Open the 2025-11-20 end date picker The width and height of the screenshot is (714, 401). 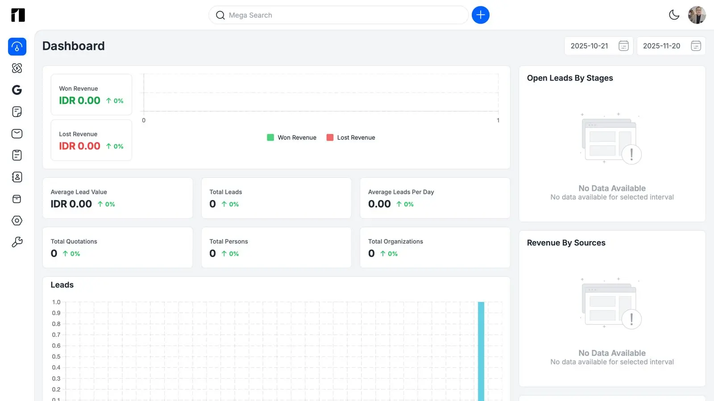(x=671, y=45)
